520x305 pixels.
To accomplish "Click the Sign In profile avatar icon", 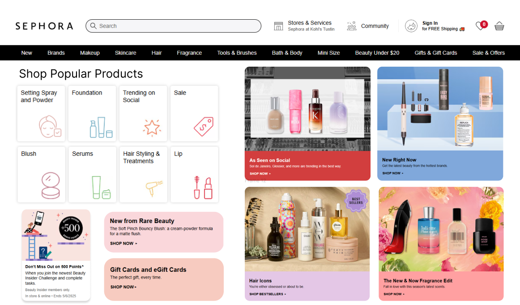I will [411, 26].
